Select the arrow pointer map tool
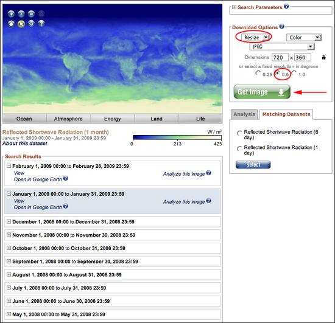 coord(21,24)
